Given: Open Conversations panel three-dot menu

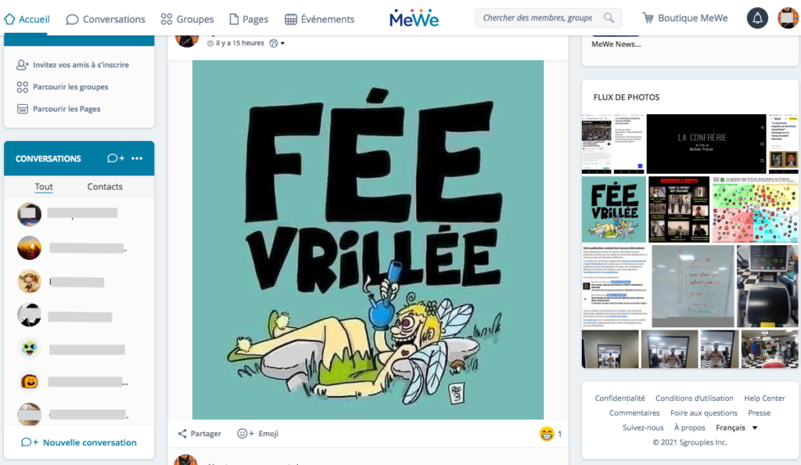Looking at the screenshot, I should coord(137,158).
